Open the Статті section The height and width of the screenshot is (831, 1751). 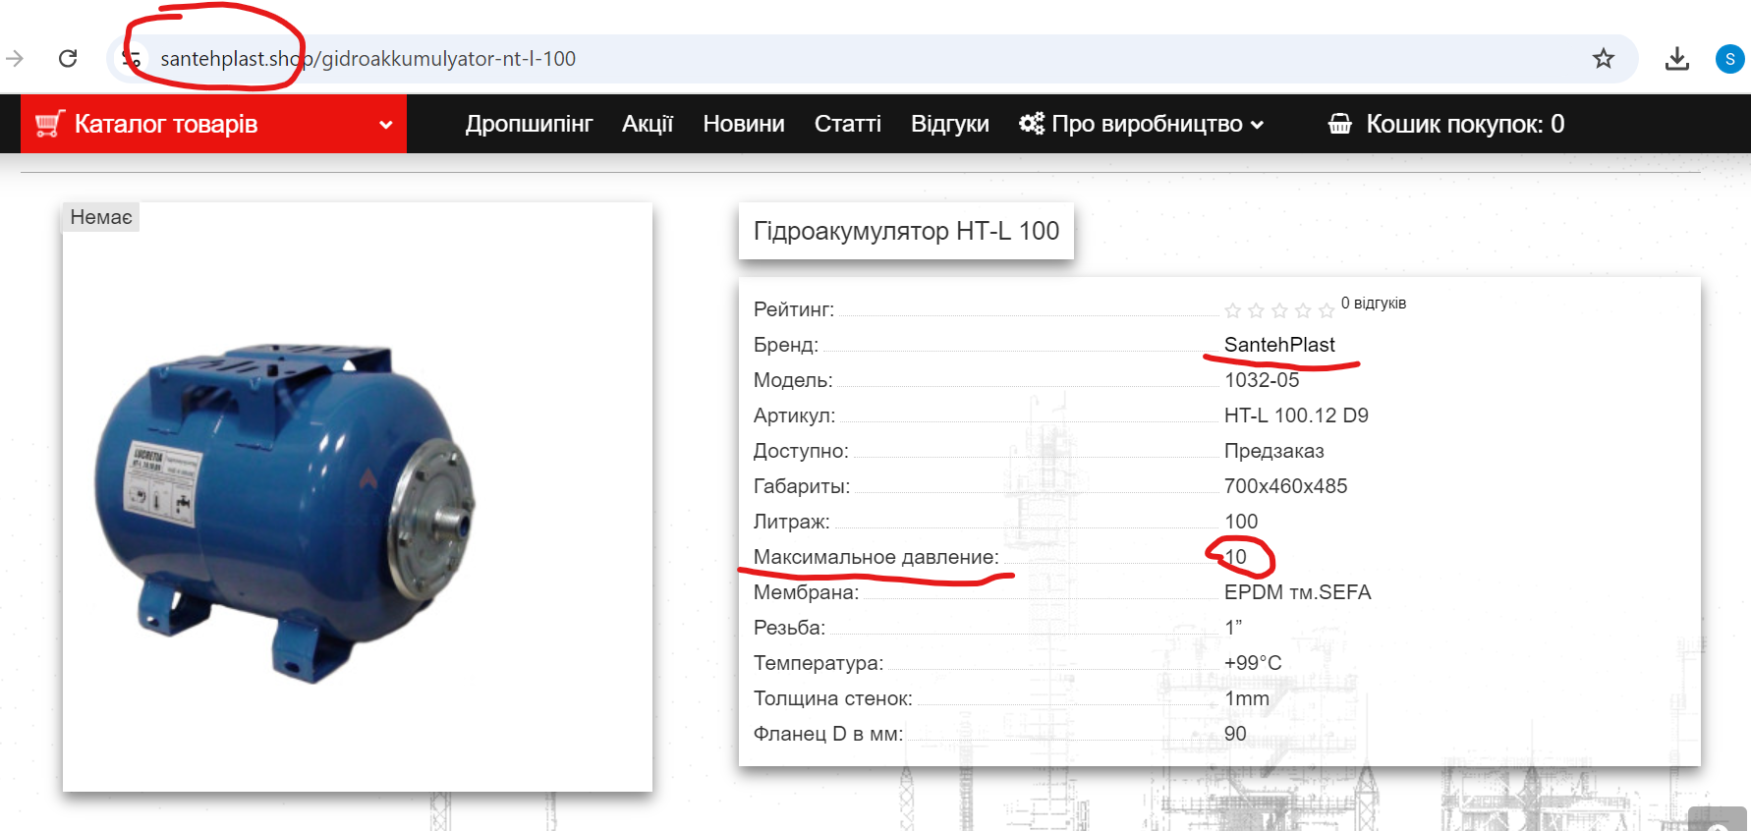pos(848,124)
